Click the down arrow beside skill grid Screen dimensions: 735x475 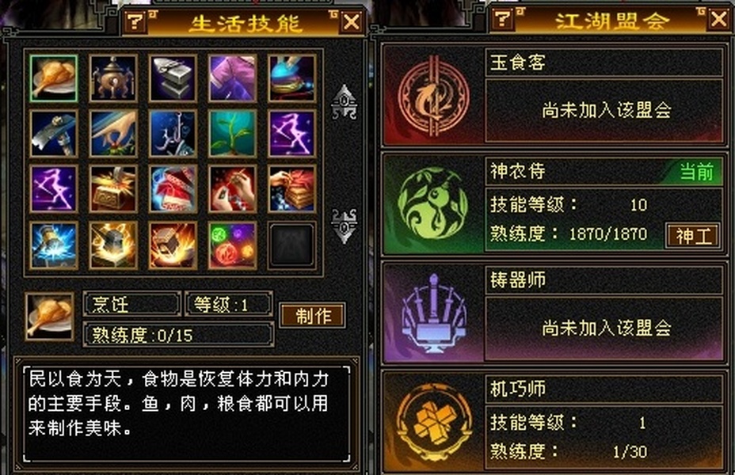(344, 226)
